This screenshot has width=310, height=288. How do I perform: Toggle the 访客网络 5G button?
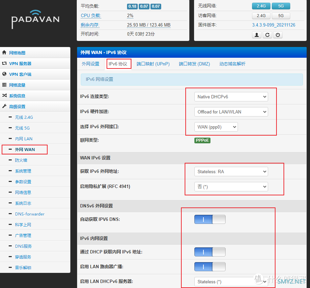click(x=281, y=16)
